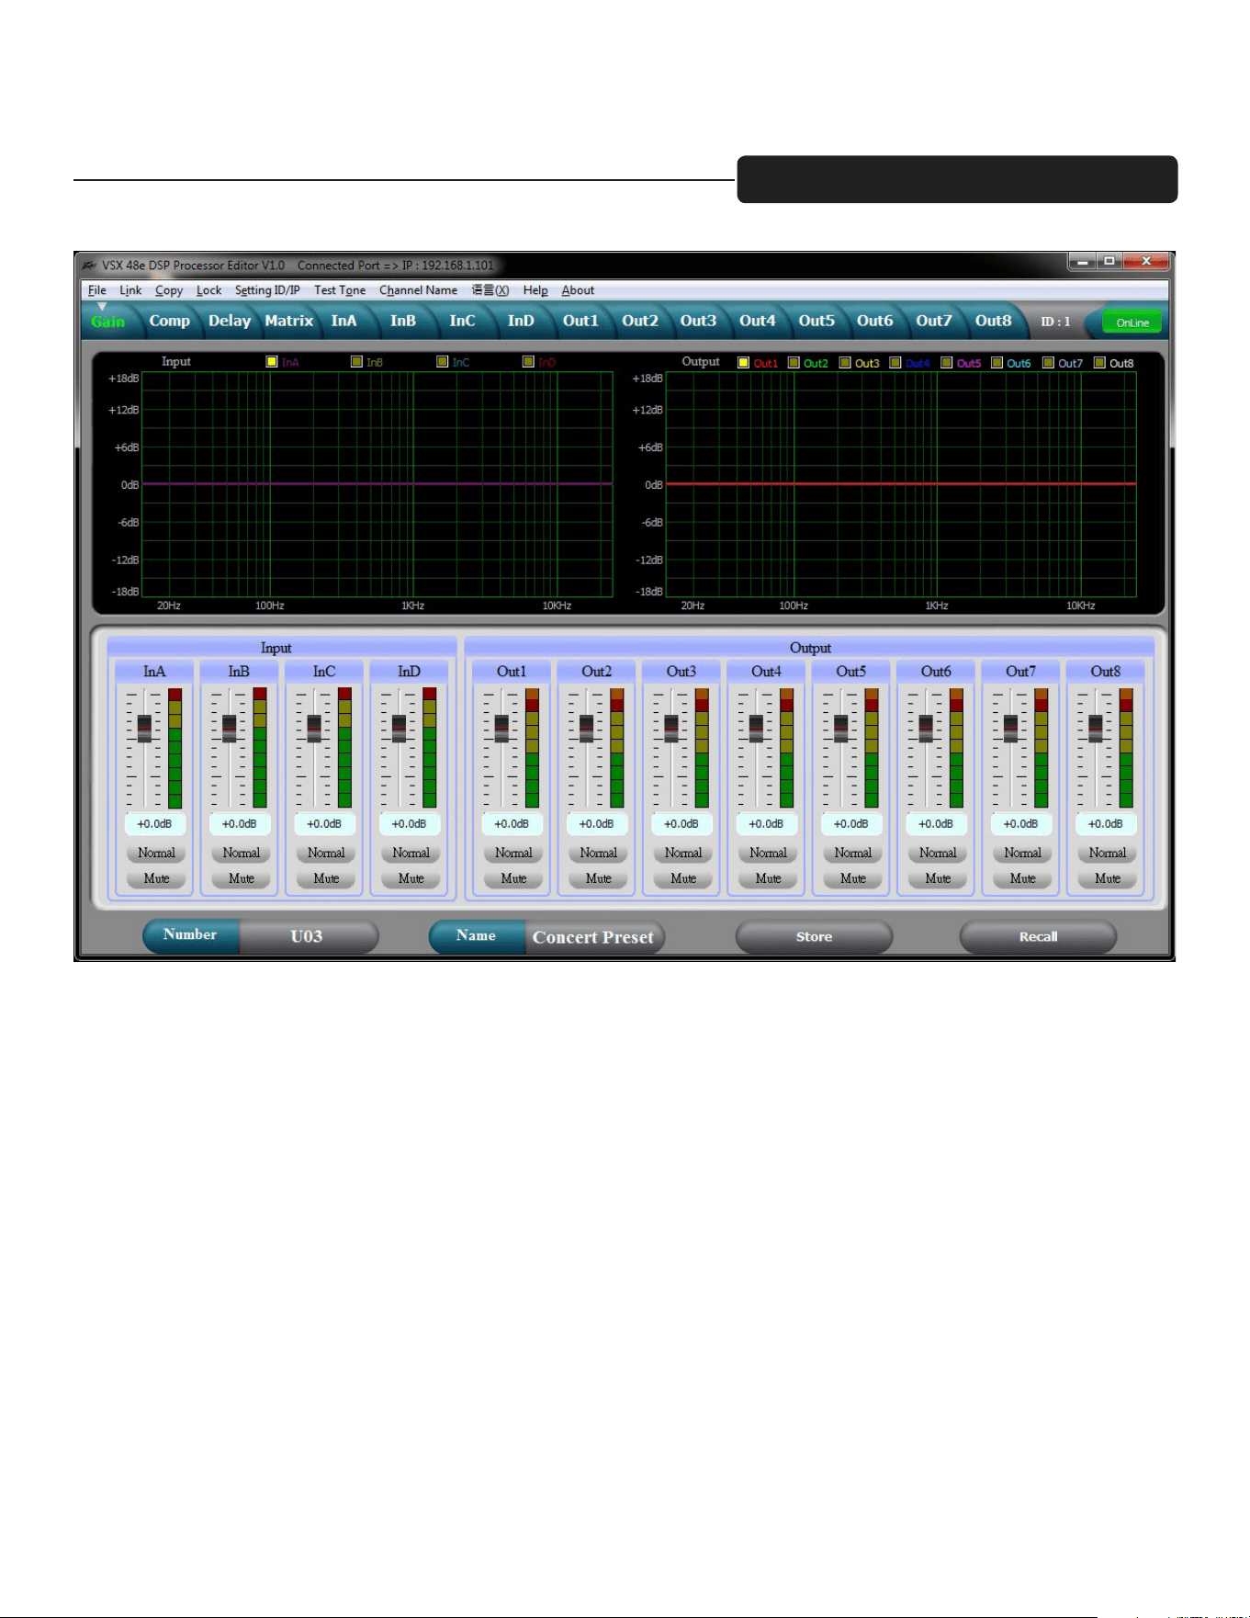Switch to the Comp tab

point(169,322)
